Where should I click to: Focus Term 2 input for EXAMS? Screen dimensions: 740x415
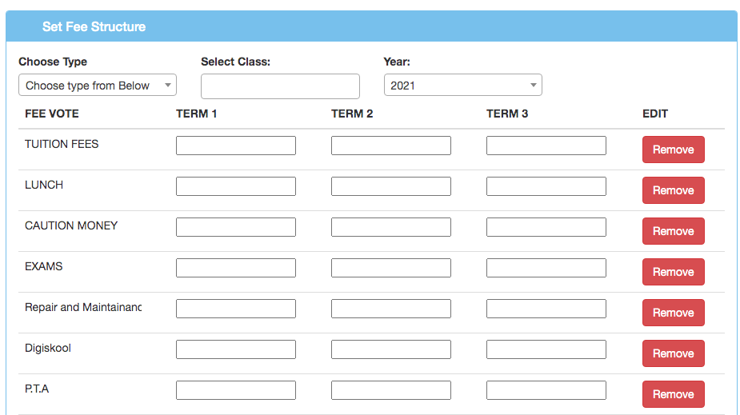(390, 268)
